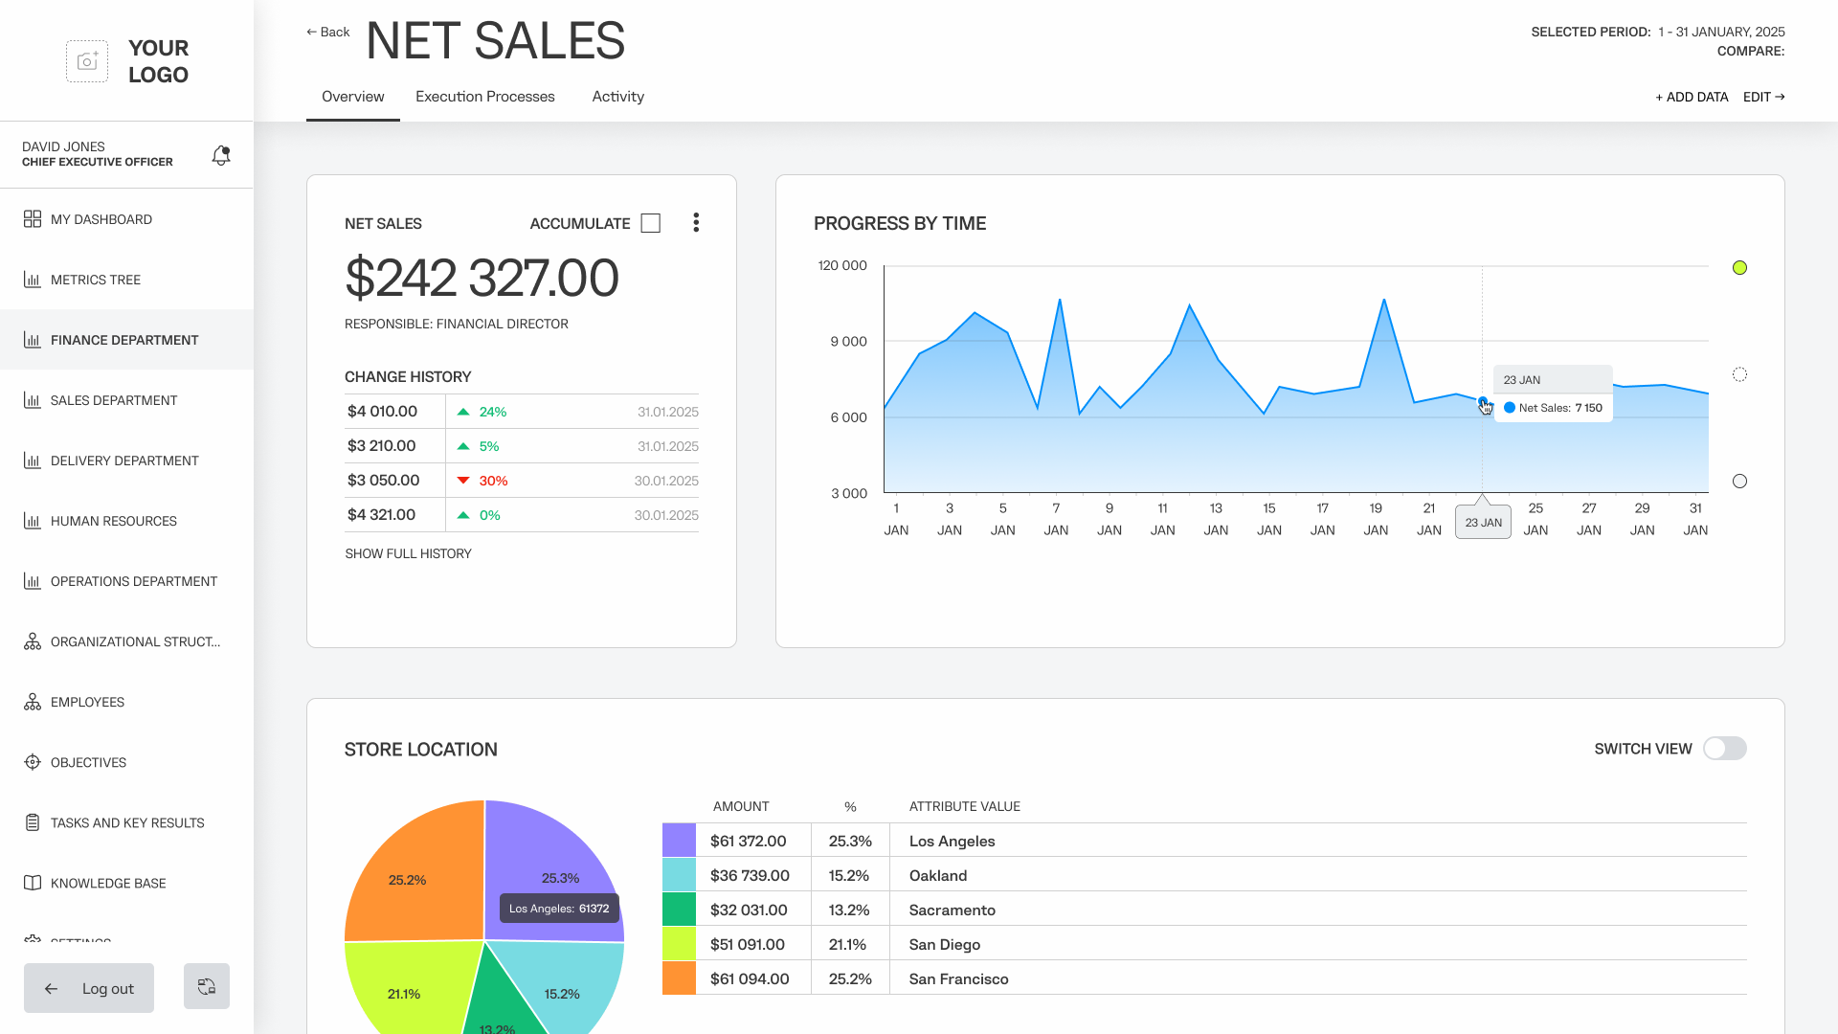This screenshot has height=1034, width=1838.
Task: Switch to the Activity tab
Action: 617,97
